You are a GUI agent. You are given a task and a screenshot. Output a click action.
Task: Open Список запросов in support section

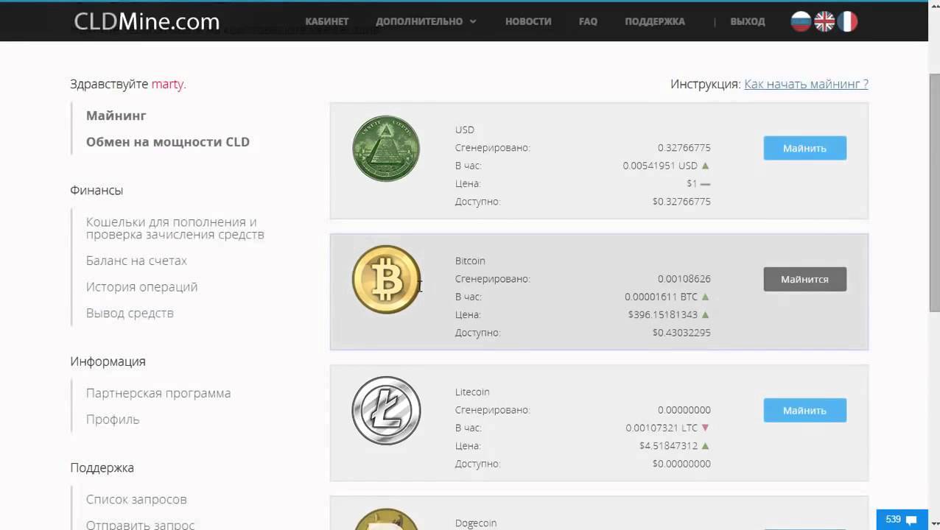(x=136, y=499)
